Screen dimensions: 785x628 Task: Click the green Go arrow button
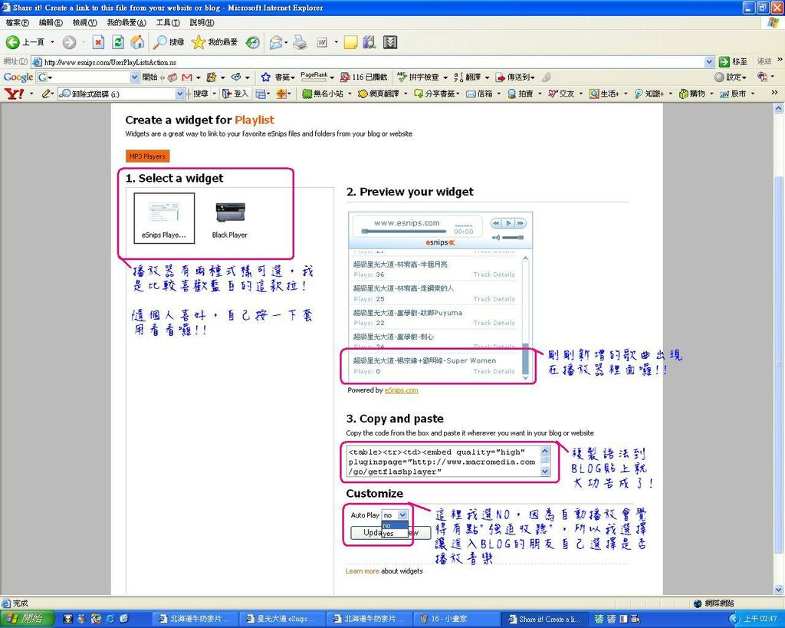pyautogui.click(x=724, y=61)
